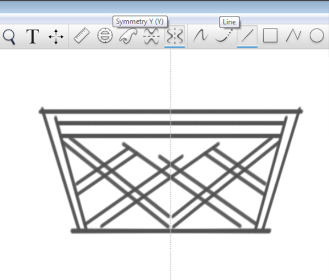The height and width of the screenshot is (280, 329).
Task: Select the Steady Stroke curve tool
Action: [x=201, y=35]
